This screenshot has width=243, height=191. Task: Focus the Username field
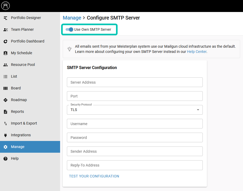[135, 124]
